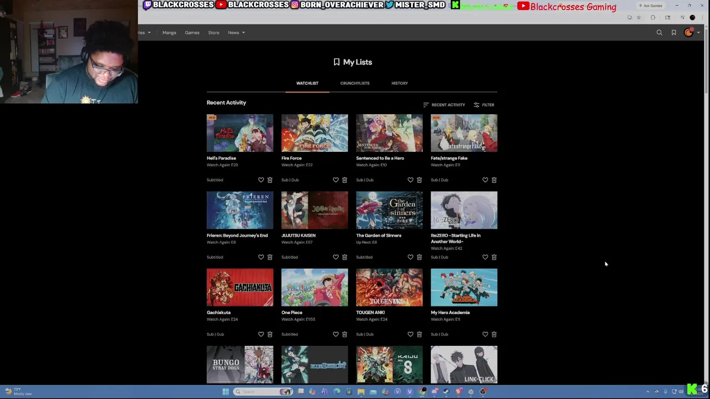Image resolution: width=710 pixels, height=399 pixels.
Task: Open the My Hero Academia title link
Action: (450, 313)
